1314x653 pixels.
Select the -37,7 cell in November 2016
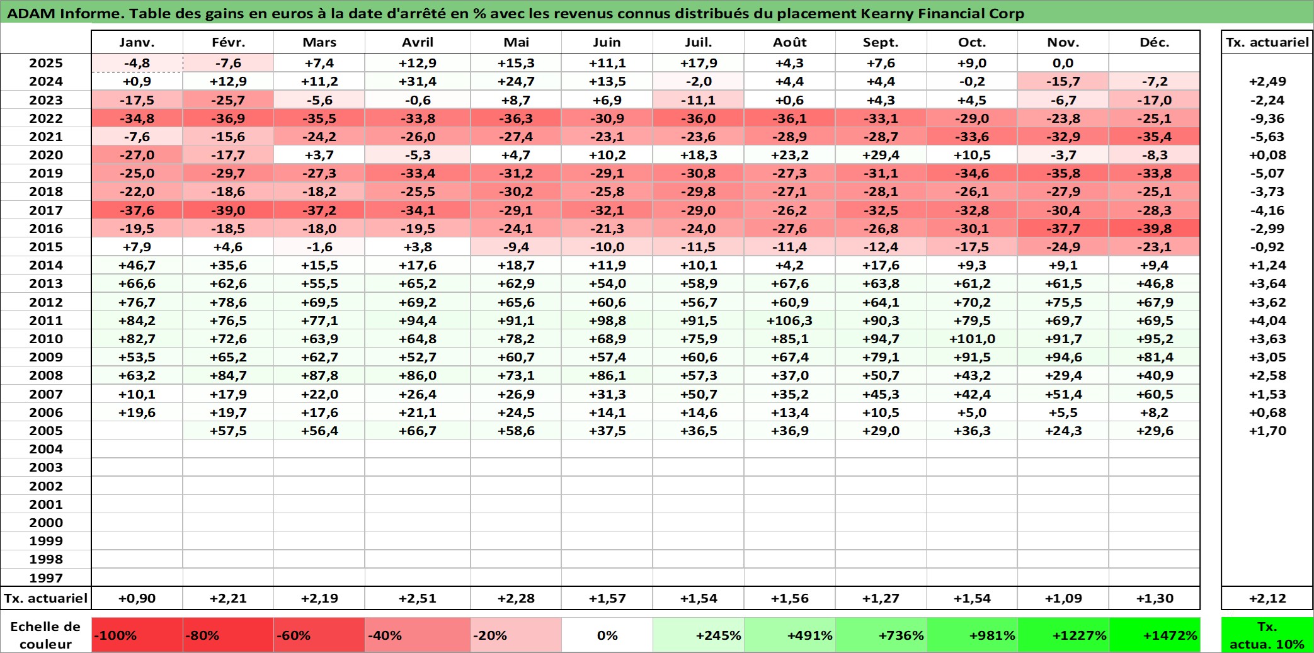[1063, 229]
